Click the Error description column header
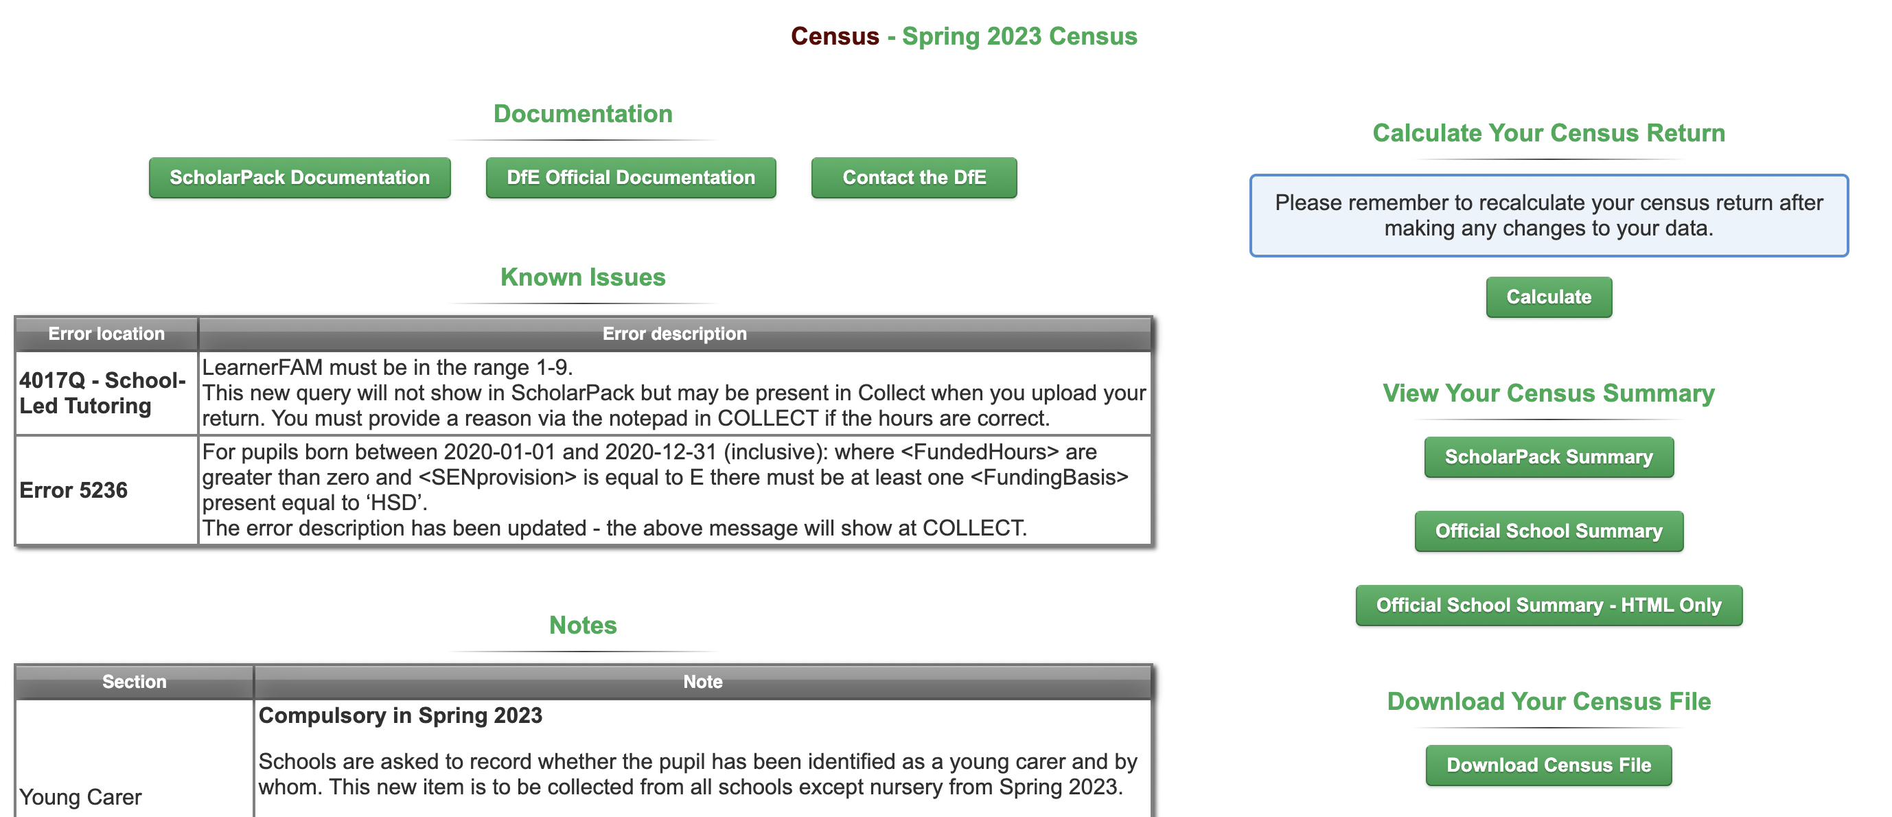Image resolution: width=1892 pixels, height=817 pixels. [x=674, y=334]
